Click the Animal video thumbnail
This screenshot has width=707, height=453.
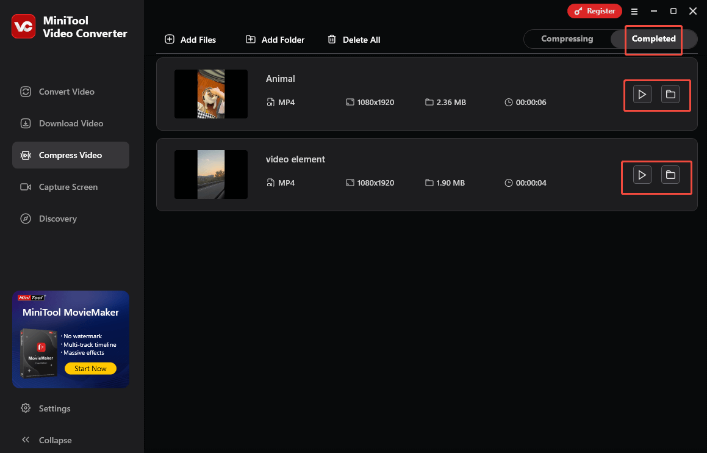coord(210,94)
